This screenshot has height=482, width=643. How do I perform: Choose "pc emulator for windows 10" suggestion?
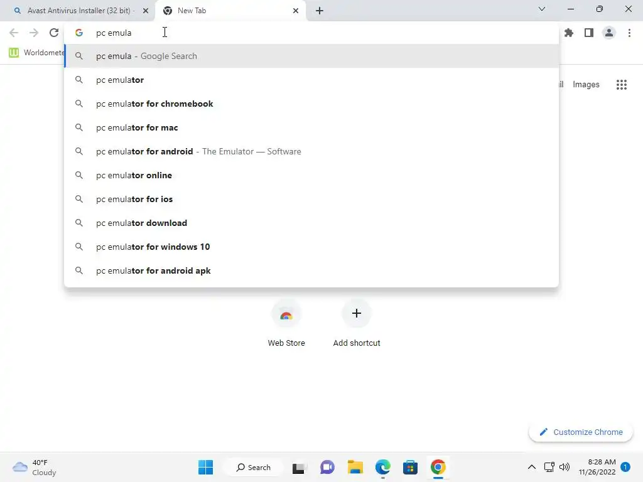(x=311, y=246)
